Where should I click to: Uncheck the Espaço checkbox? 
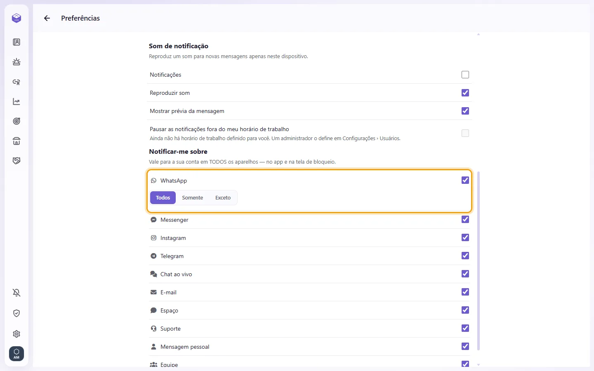465,310
